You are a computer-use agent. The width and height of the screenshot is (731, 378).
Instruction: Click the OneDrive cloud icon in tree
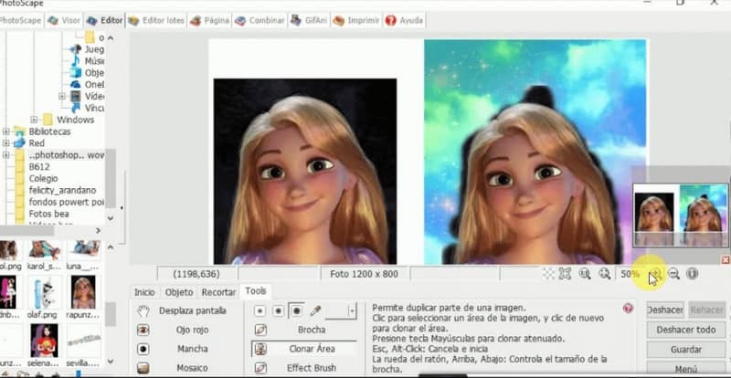pyautogui.click(x=76, y=84)
